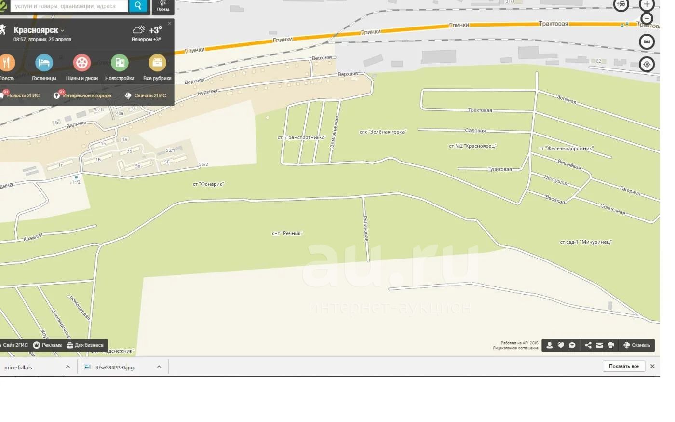Send map by email envelope icon
Image resolution: width=675 pixels, height=422 pixels.
click(599, 345)
